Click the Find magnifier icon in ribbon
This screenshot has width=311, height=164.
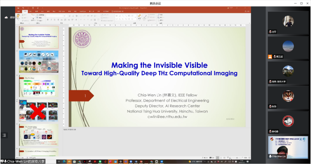[x=159, y=14]
